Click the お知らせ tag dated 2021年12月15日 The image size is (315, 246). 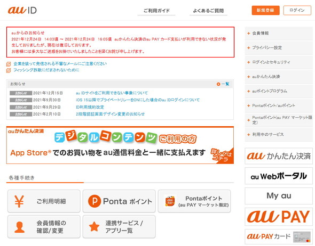(21, 93)
